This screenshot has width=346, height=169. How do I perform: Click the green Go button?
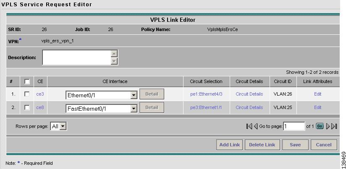click(320, 126)
